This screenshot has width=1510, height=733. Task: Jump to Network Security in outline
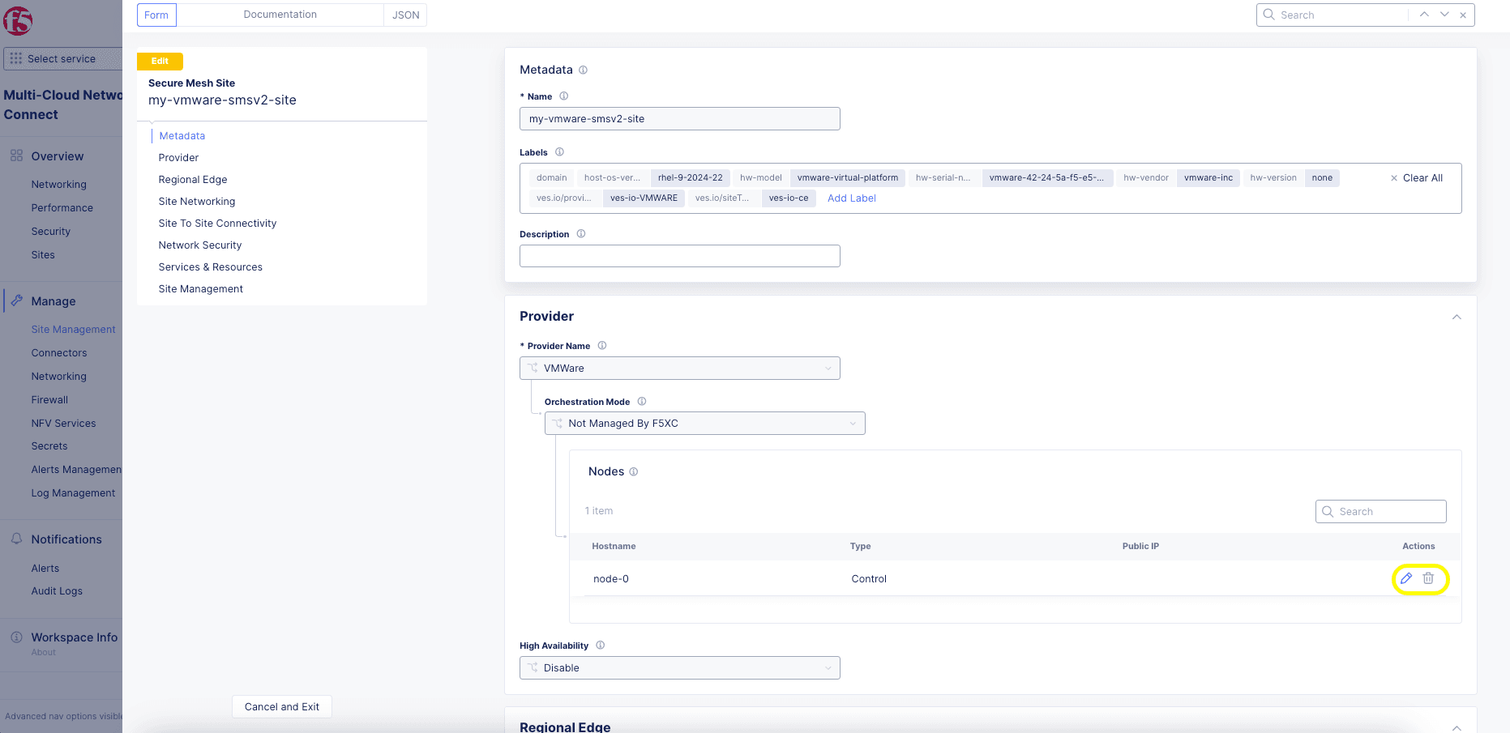(x=200, y=245)
